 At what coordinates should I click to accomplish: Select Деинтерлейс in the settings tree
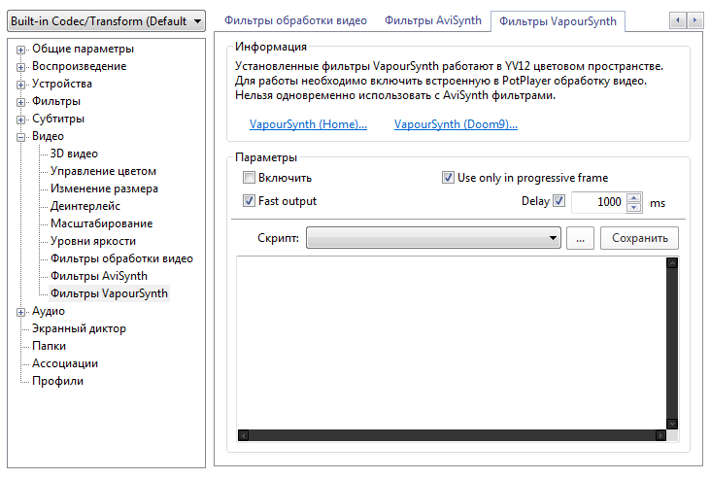point(85,206)
